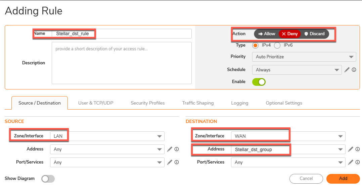Click the Add button
This screenshot has height=187, width=362.
[x=343, y=179]
